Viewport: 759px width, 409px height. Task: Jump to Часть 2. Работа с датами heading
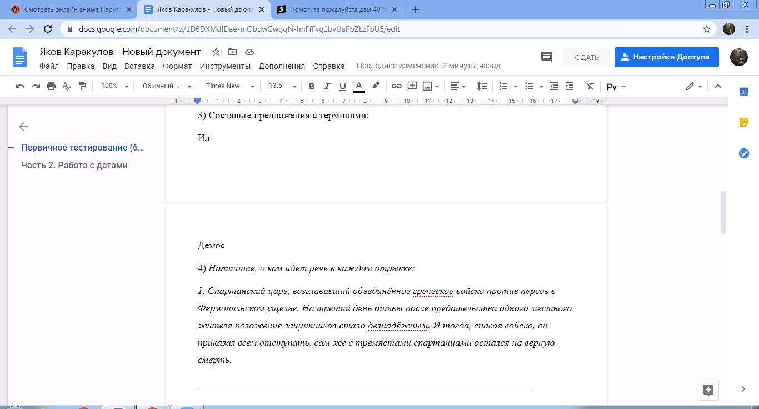(x=74, y=166)
